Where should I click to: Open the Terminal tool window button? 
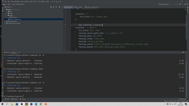(x=23, y=99)
